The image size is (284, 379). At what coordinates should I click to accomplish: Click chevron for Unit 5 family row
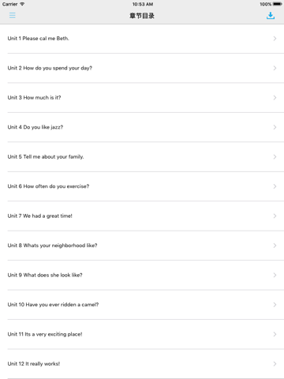pyautogui.click(x=275, y=157)
